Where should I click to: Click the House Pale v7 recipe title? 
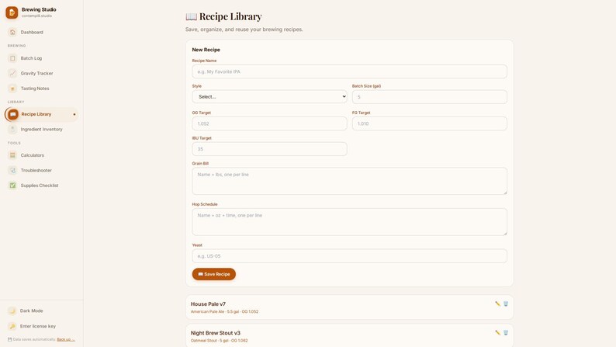208,304
